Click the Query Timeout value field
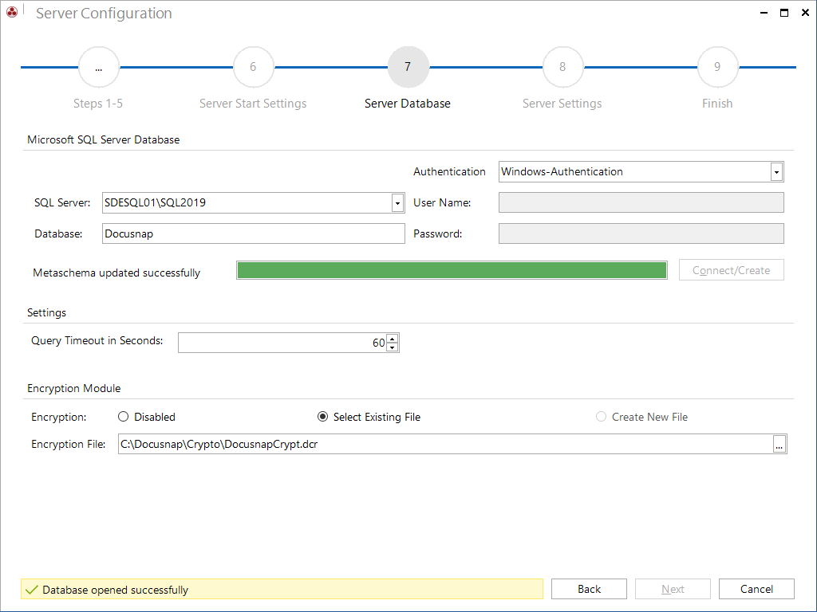Screen dimensions: 817x612 (282, 343)
